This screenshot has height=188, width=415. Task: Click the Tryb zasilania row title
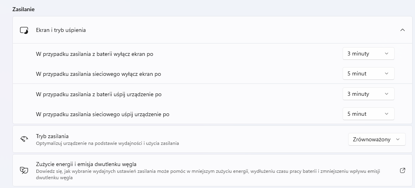(52, 136)
